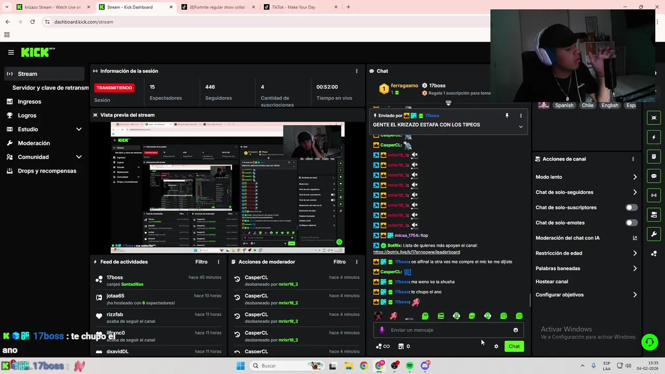The height and width of the screenshot is (374, 665).
Task: Click the document icon in right rail
Action: (654, 156)
